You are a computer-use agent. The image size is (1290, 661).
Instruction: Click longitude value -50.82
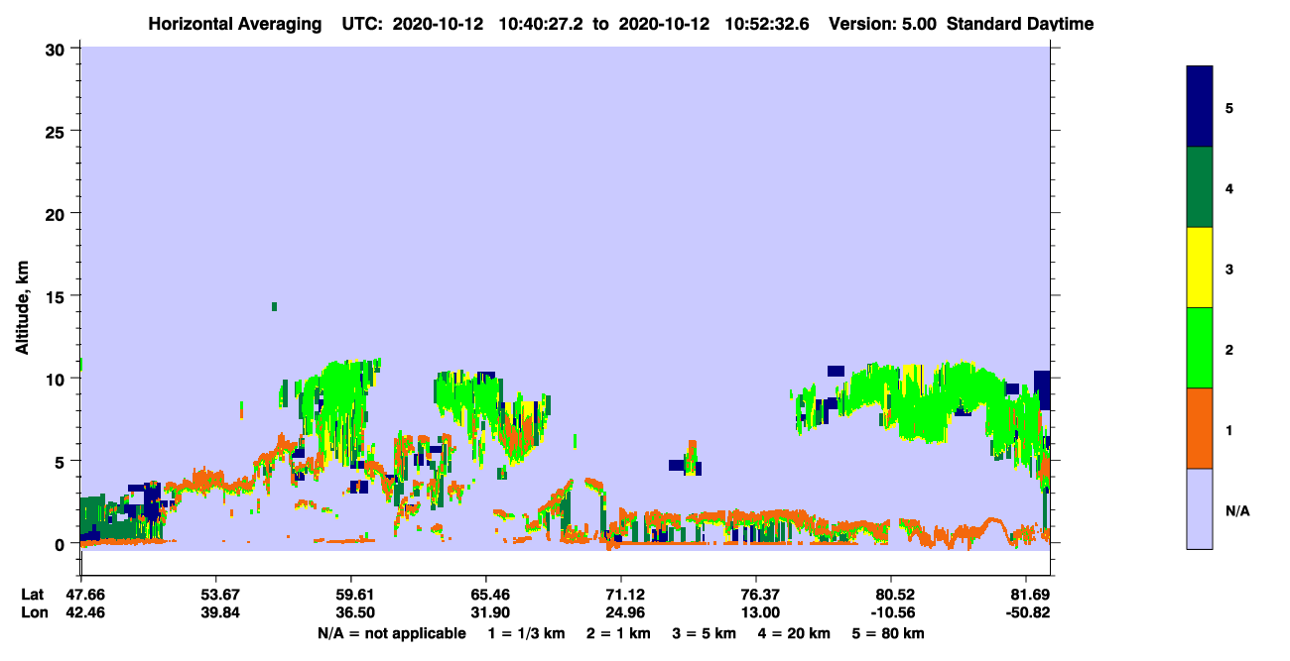pos(1027,612)
